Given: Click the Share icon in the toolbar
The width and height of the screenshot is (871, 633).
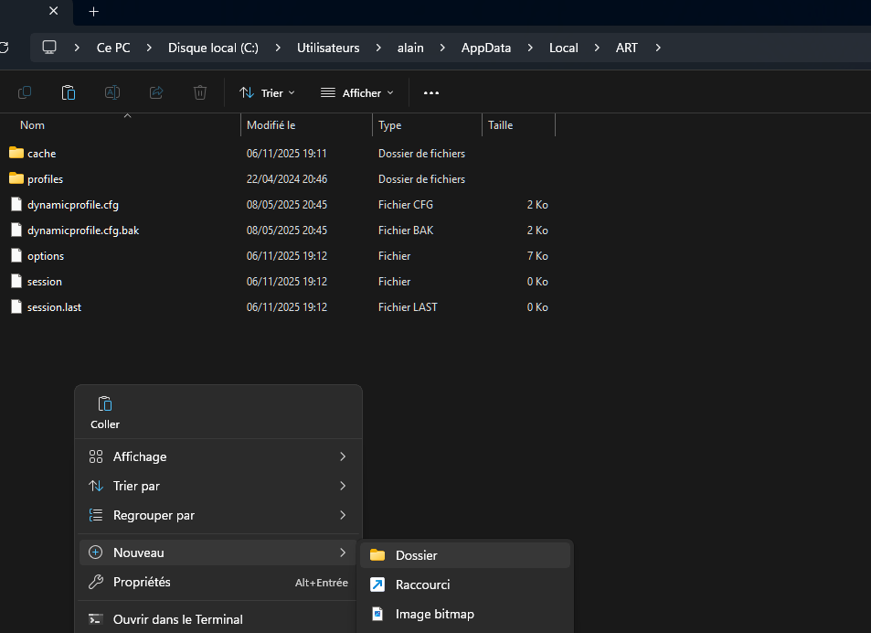Looking at the screenshot, I should coord(156,92).
